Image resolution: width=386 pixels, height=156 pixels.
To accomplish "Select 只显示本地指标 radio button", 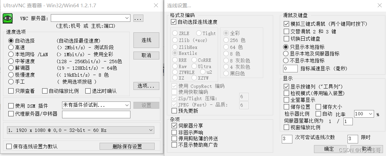I will pyautogui.click(x=286, y=47).
